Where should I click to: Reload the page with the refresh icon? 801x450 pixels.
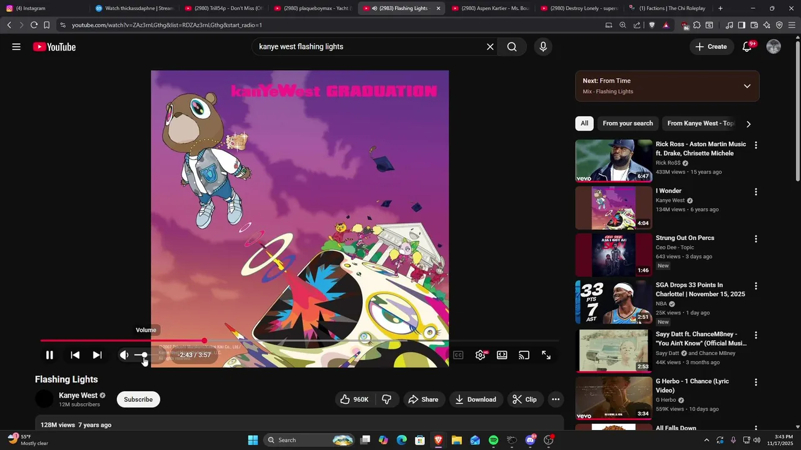[x=34, y=25]
